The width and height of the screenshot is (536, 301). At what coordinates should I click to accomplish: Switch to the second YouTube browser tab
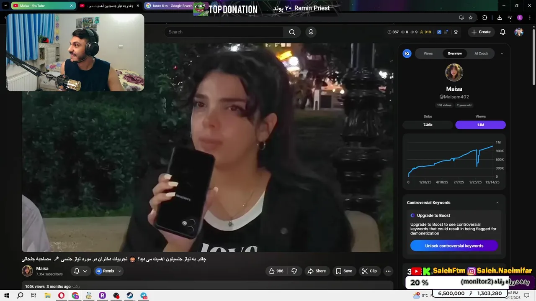[x=110, y=6]
